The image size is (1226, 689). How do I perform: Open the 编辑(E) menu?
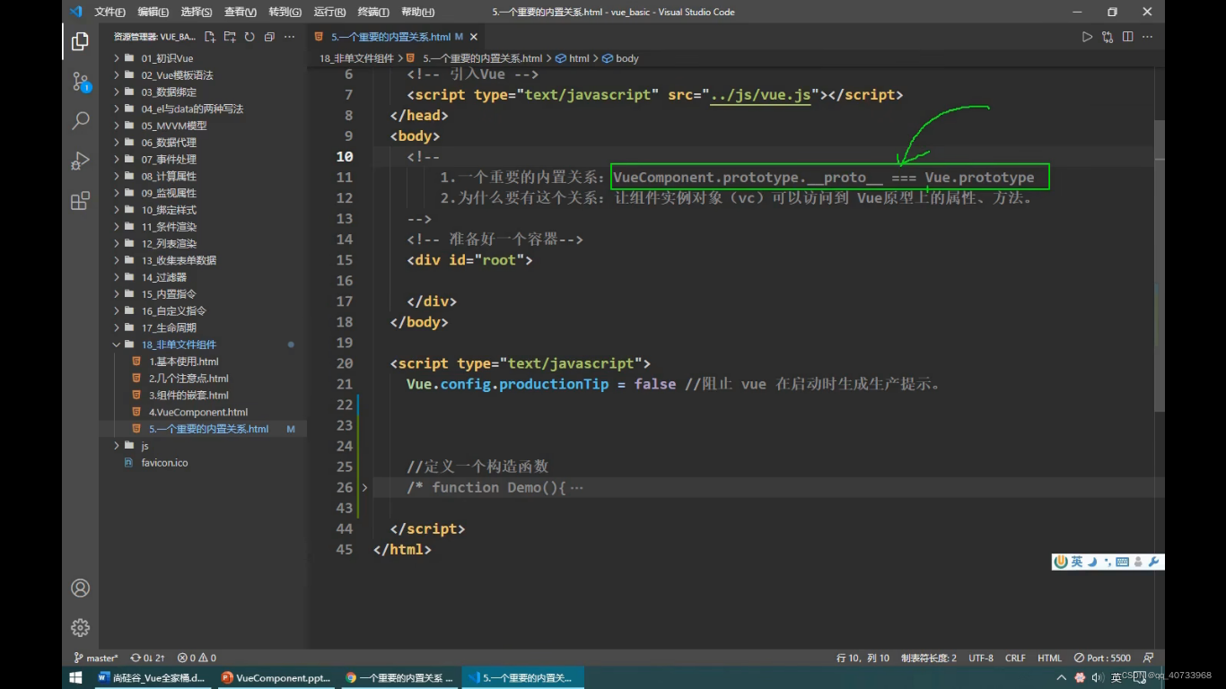click(x=153, y=12)
